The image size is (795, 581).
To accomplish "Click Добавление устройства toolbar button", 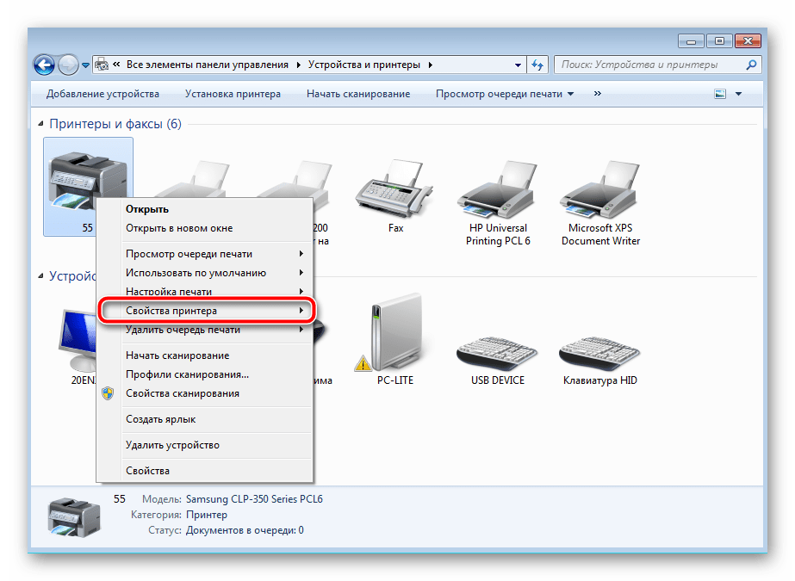I will pos(102,94).
